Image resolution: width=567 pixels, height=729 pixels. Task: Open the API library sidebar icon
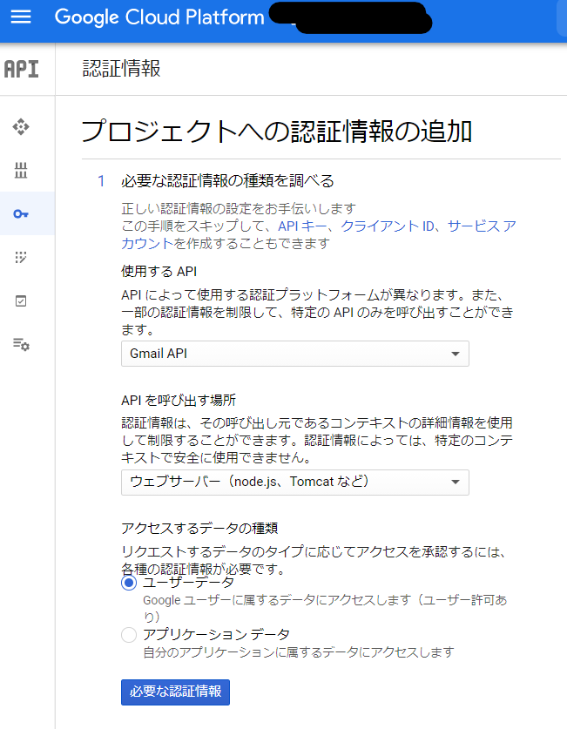[x=21, y=170]
